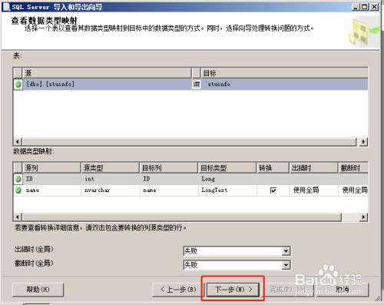Go back with the 上一步(B) button
This screenshot has height=305, width=384.
[x=178, y=290]
